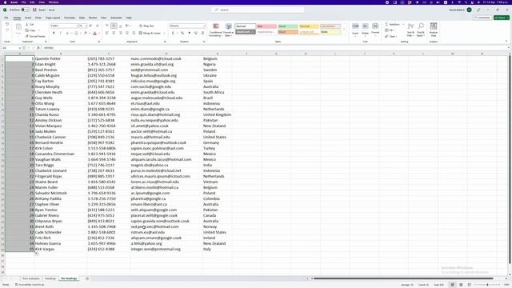Toggle Italic formatting
Viewport: 512px width, 288px height.
pyautogui.click(x=61, y=33)
